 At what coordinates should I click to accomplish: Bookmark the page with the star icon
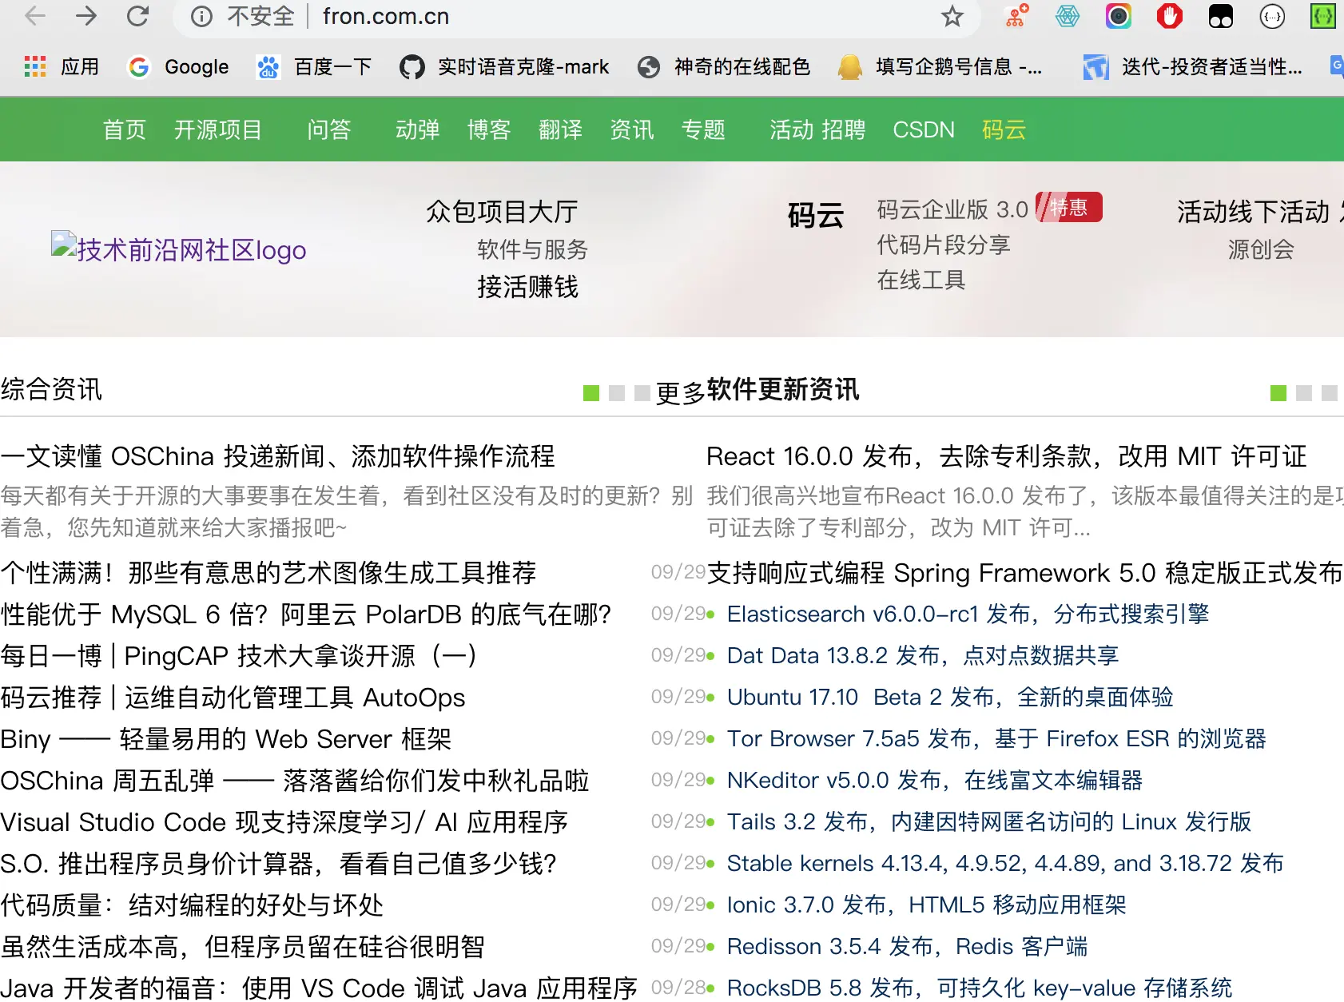click(x=952, y=16)
